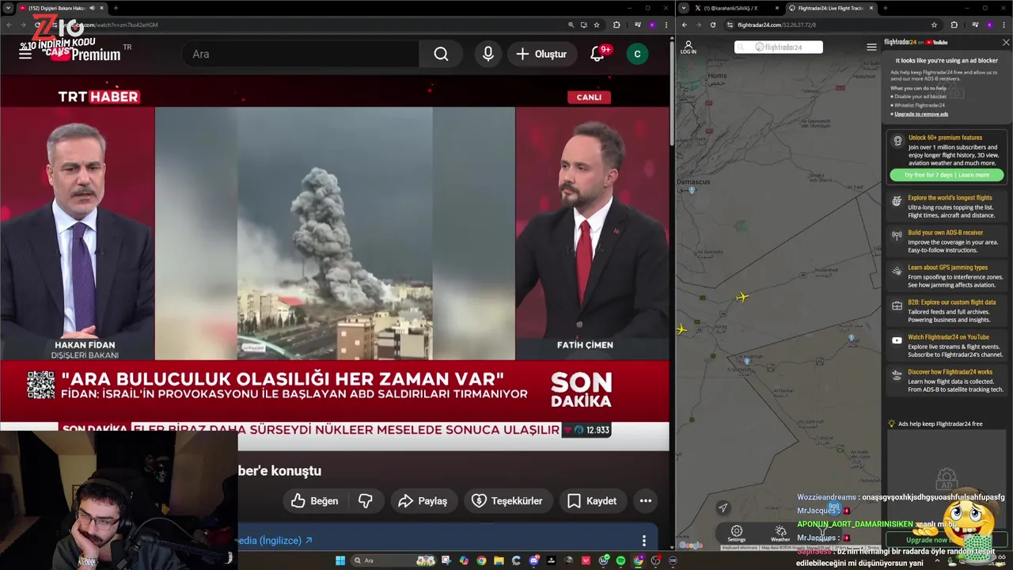Open Chrome three-dot menu in Flightradar window
Screen dimensions: 1013x570
pyautogui.click(x=1004, y=25)
